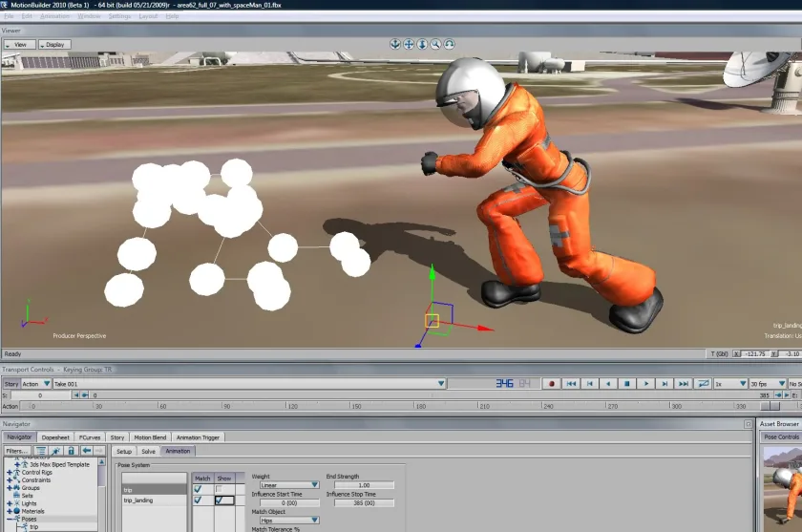Open the Match Object Hips dropdown
This screenshot has height=532, width=802.
point(289,521)
